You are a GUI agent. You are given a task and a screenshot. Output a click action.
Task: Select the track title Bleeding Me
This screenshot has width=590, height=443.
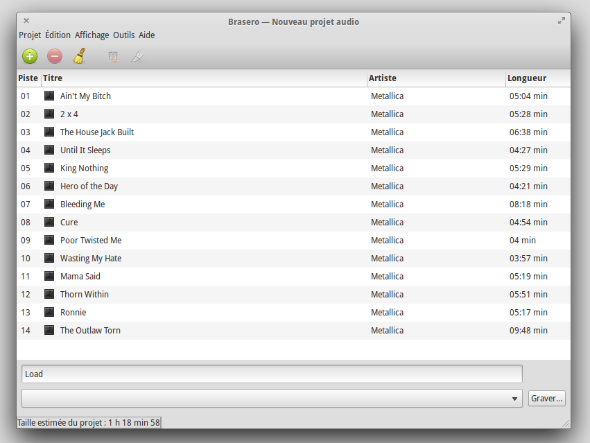click(x=83, y=205)
